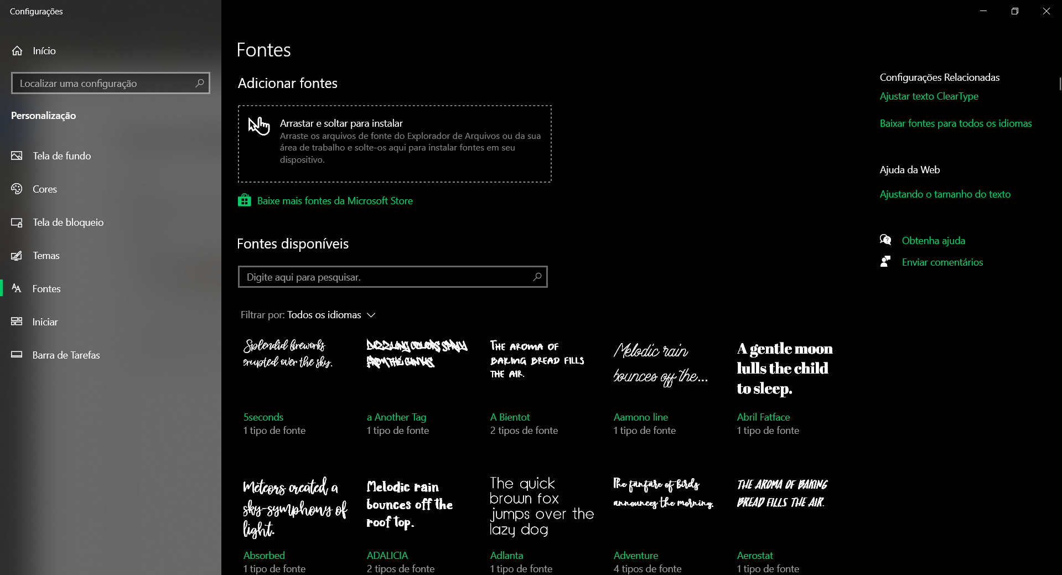This screenshot has height=575, width=1062.
Task: Open Ajustando o tamanho do texto help
Action: pos(945,194)
